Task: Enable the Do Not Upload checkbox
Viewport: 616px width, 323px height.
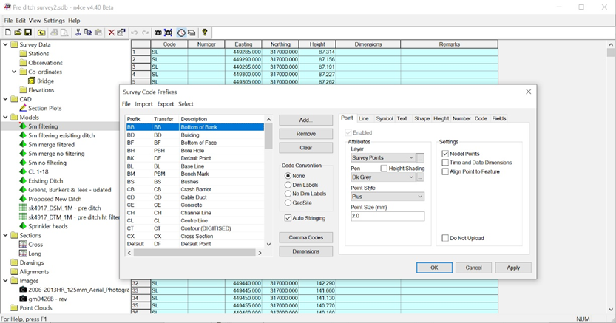Action: pos(445,238)
